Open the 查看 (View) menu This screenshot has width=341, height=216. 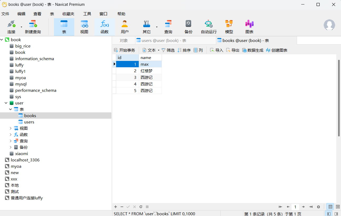pyautogui.click(x=37, y=14)
